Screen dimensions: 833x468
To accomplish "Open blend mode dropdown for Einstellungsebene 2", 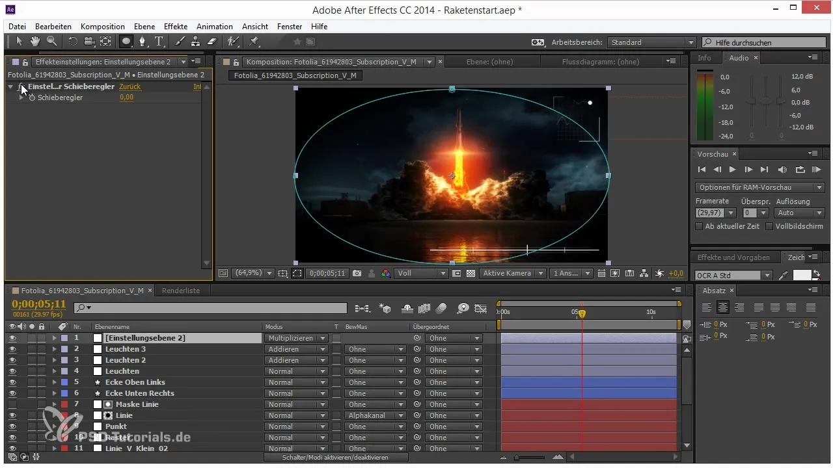I will coord(296,338).
